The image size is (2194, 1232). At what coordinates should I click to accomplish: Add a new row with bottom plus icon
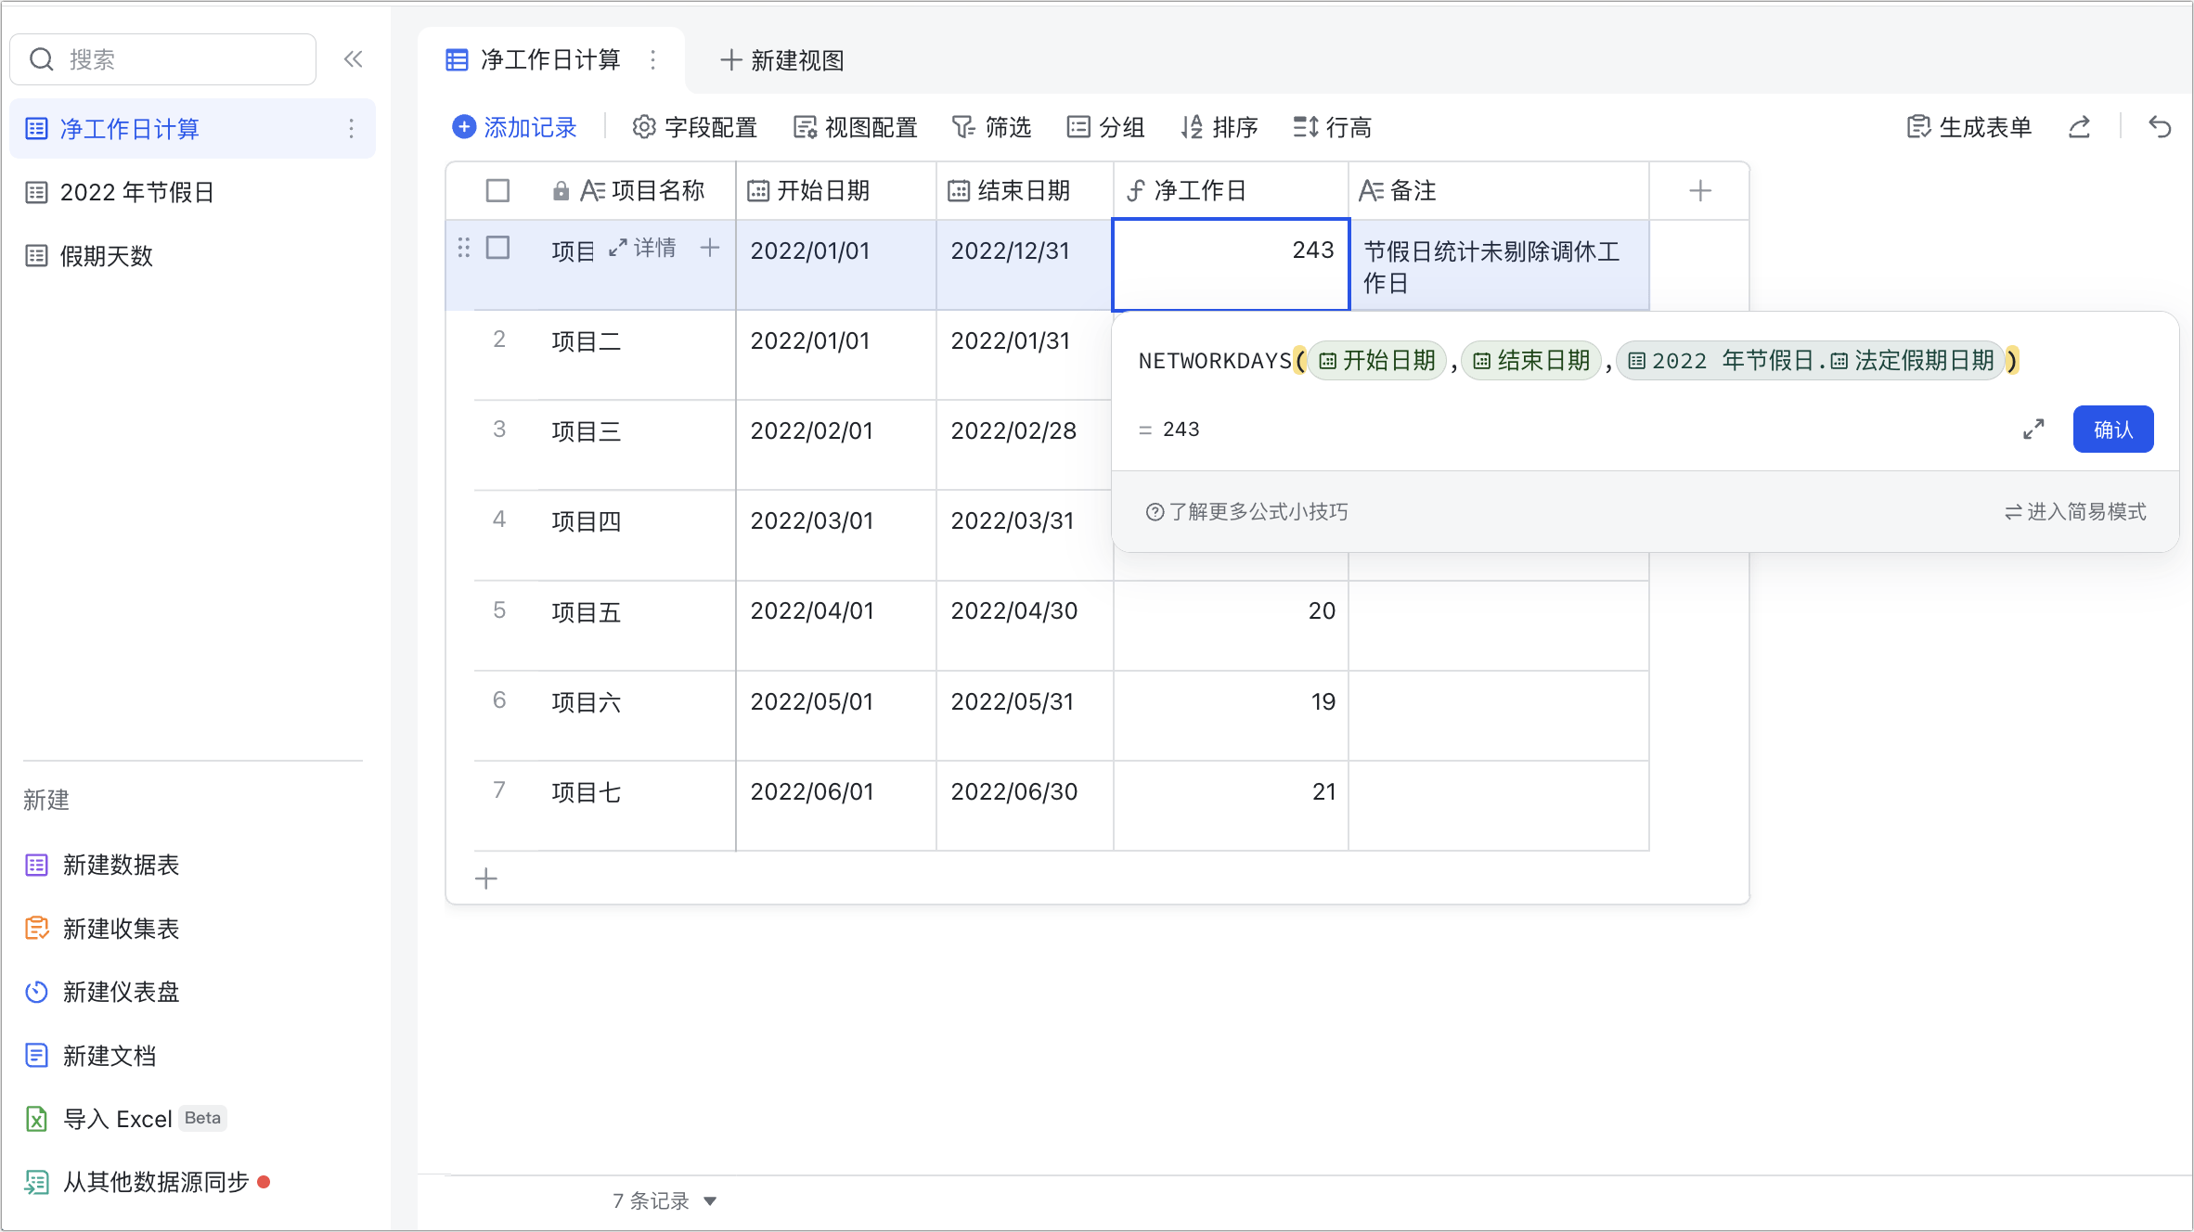tap(486, 879)
